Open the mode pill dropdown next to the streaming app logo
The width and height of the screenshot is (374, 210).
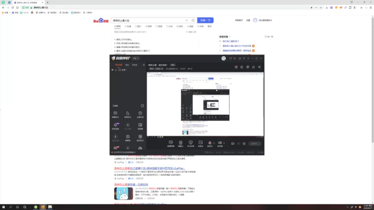(x=136, y=58)
